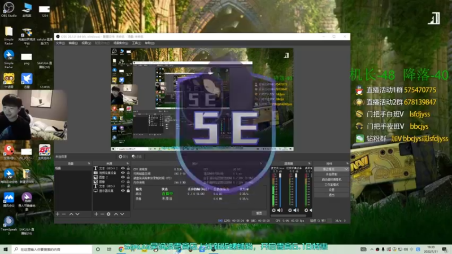
Task: Open 文件(F) menu in OBS
Action: [x=60, y=43]
